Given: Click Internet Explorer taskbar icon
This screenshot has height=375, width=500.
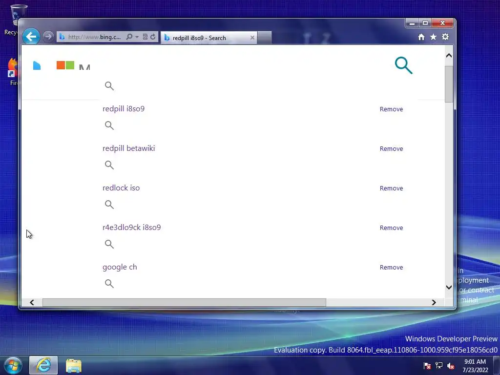Looking at the screenshot, I should [x=43, y=365].
